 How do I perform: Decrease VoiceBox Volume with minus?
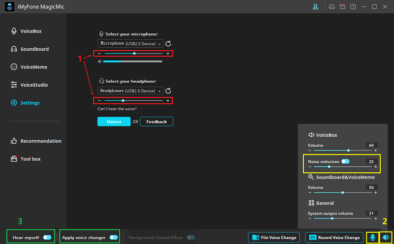310,151
